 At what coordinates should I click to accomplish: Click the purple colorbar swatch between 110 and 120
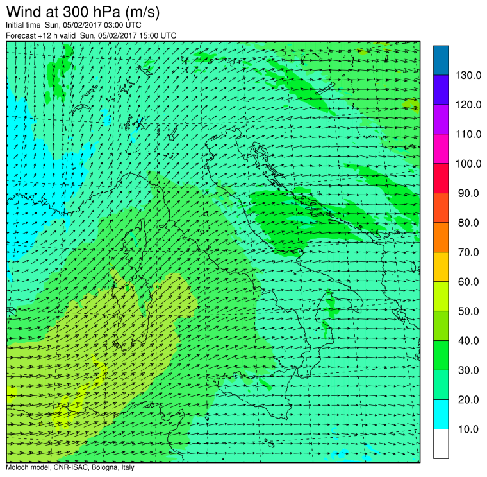(x=441, y=119)
